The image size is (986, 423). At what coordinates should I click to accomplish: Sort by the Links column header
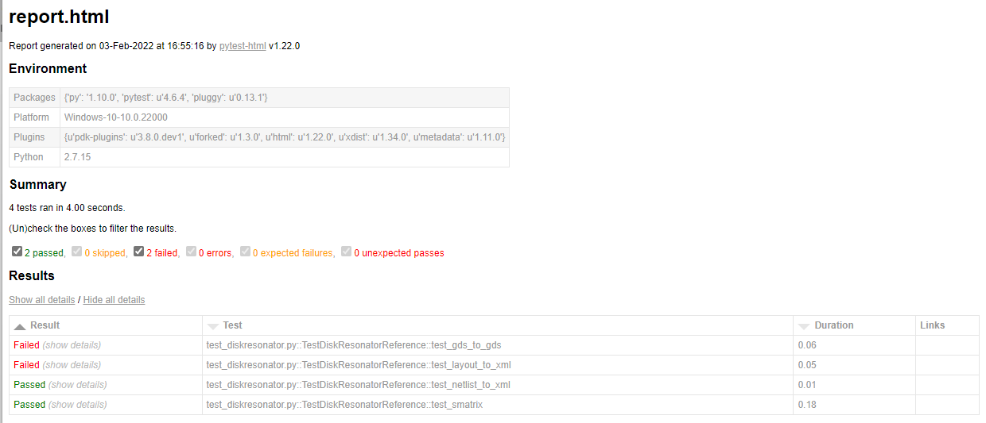click(x=932, y=325)
